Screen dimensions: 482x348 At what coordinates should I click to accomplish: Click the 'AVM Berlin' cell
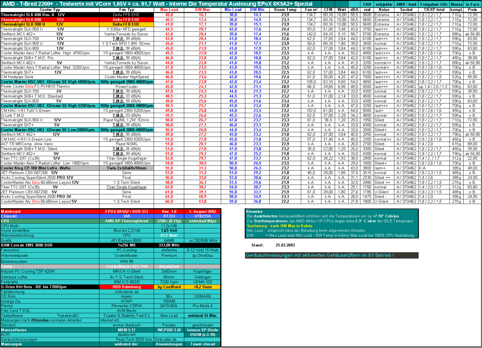[127, 310]
